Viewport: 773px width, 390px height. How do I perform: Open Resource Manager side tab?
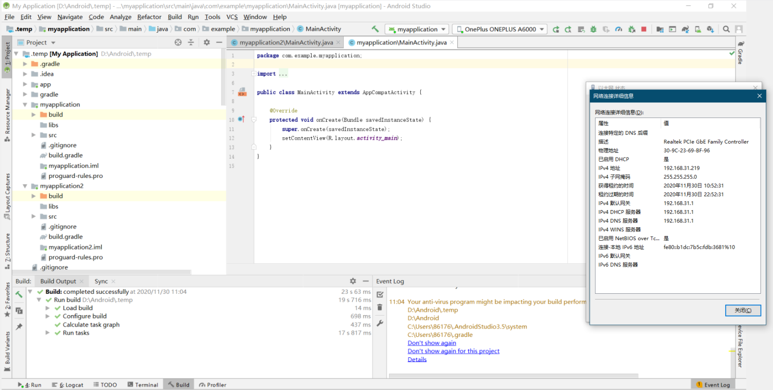[7, 115]
